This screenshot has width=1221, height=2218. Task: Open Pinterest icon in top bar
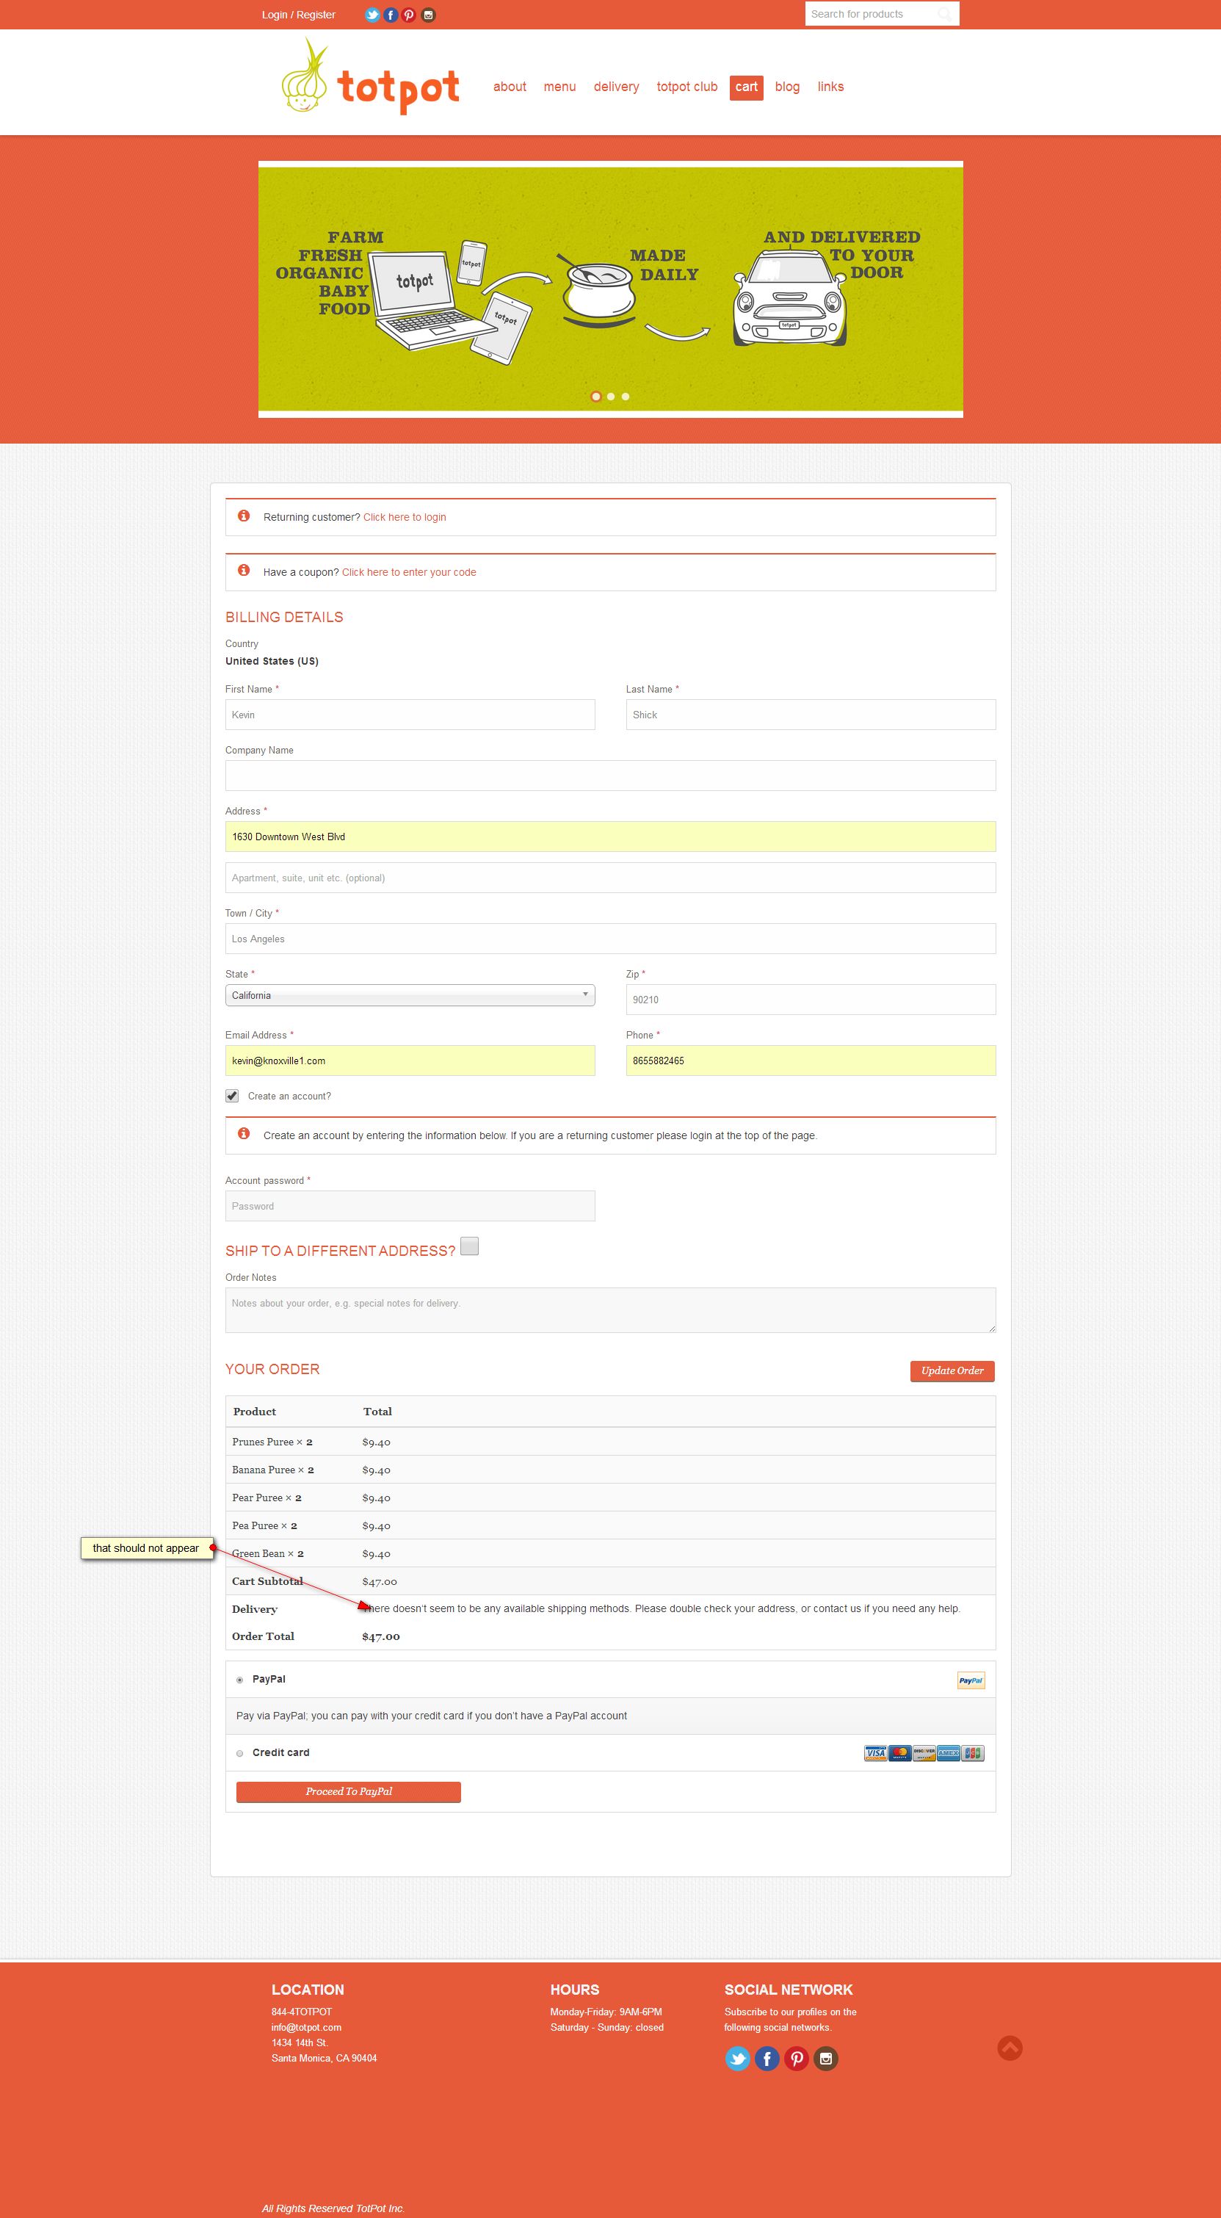409,15
